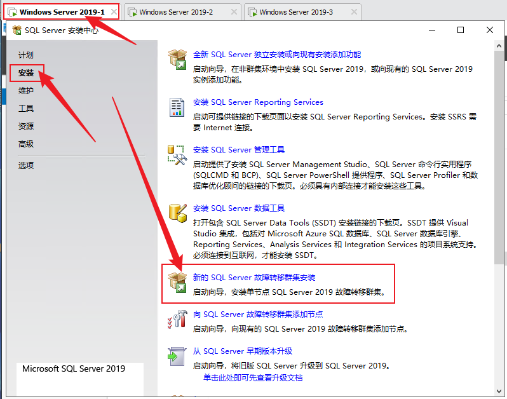
Task: Click the SQL Server 安装中心 title bar icon
Action: [x=17, y=30]
